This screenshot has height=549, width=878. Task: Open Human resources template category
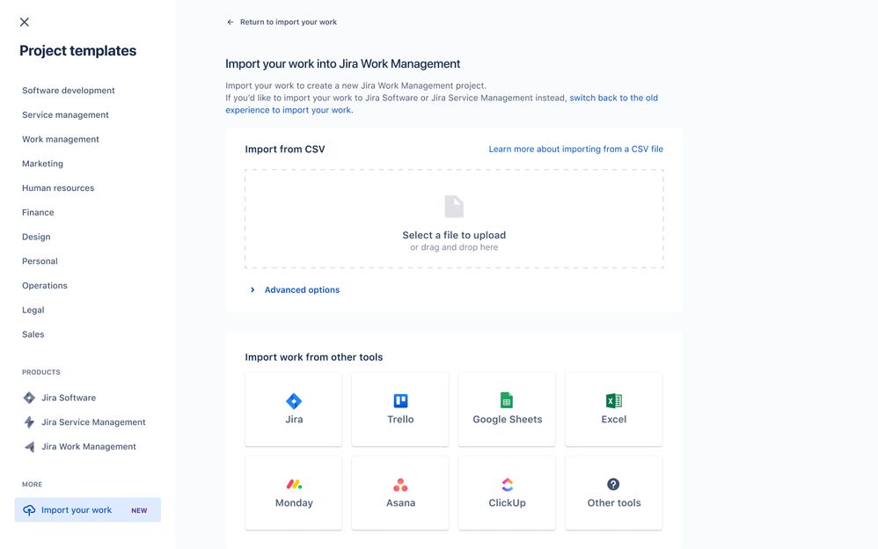[58, 187]
